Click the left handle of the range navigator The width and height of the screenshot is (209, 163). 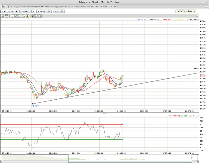(x=68, y=157)
